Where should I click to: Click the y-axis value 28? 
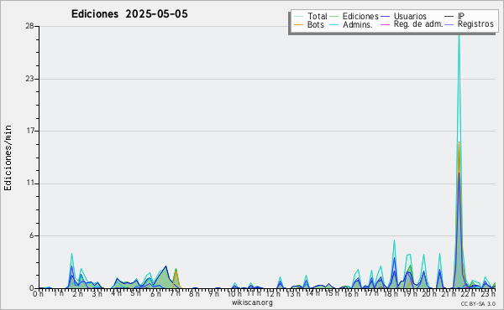[30, 26]
